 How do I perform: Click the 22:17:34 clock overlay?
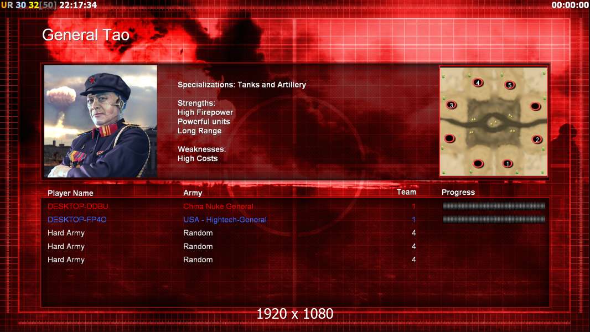point(78,5)
